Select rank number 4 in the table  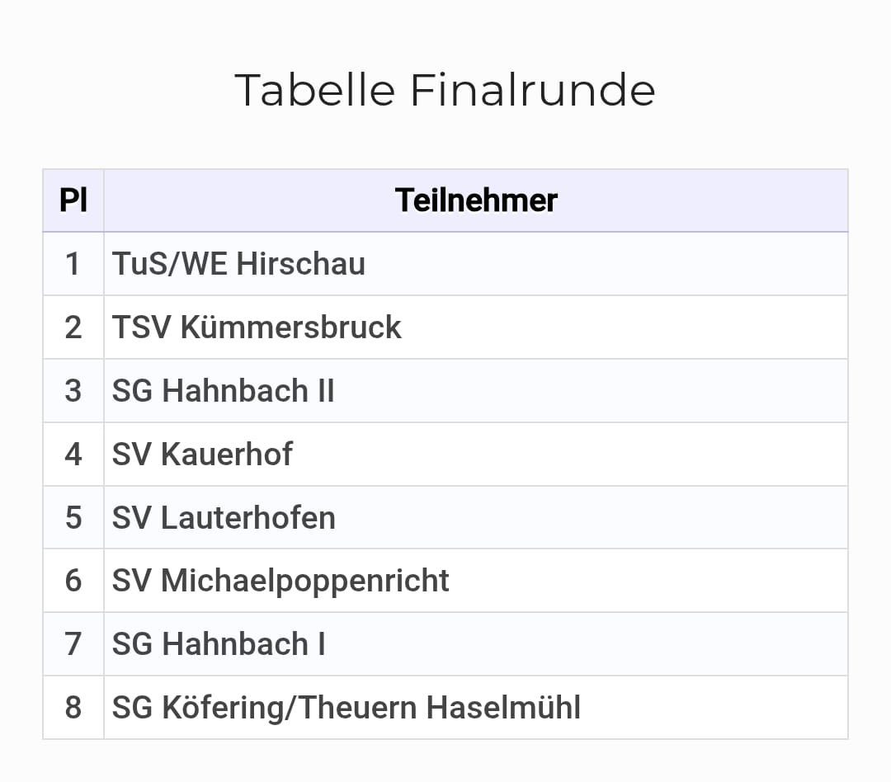73,455
